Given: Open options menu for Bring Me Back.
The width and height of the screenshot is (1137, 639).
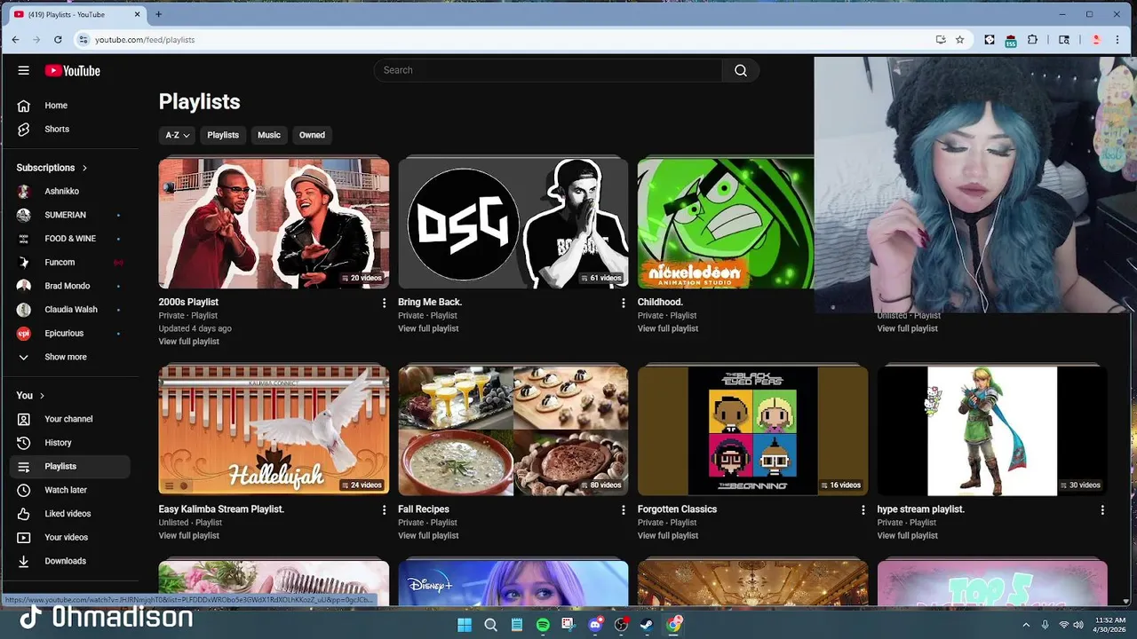Looking at the screenshot, I should point(623,303).
